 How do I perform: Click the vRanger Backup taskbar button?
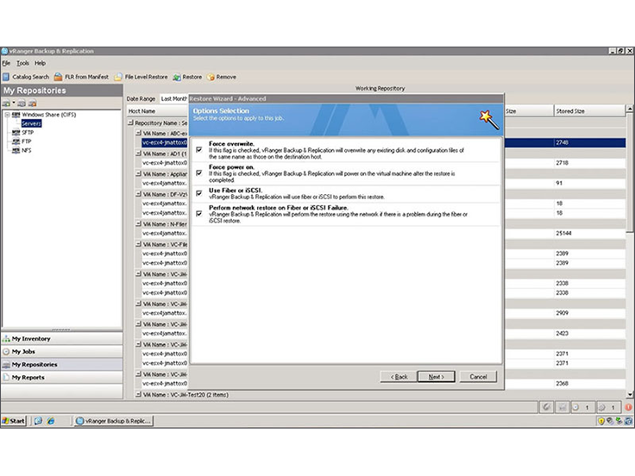113,421
